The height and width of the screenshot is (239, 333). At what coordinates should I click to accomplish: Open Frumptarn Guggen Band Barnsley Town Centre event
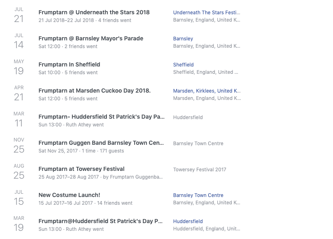click(x=101, y=143)
